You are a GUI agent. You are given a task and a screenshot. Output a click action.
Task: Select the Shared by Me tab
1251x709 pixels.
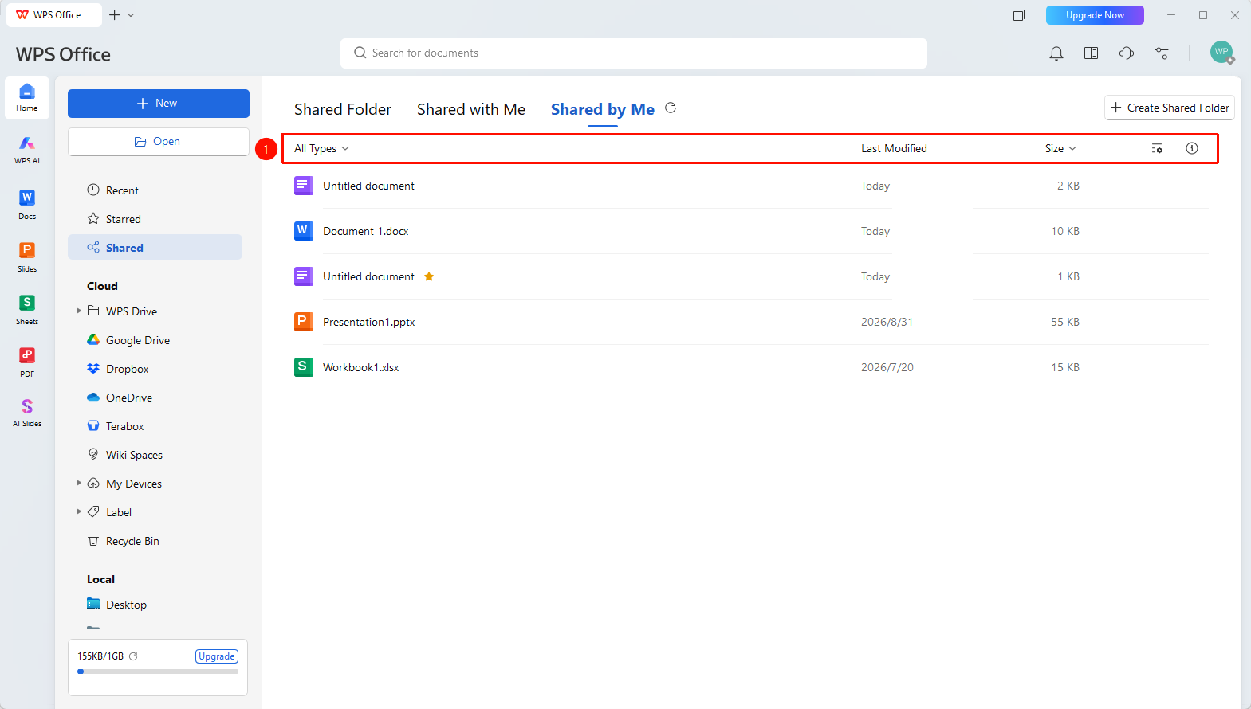[603, 109]
